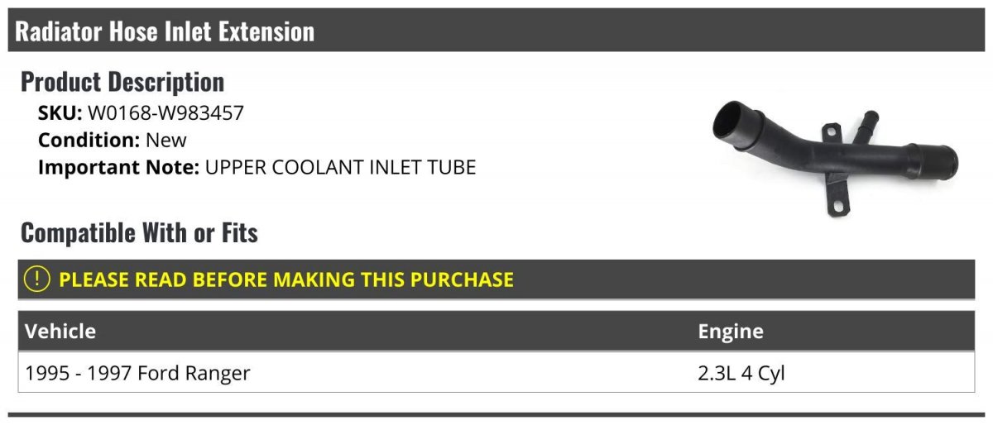Viewport: 993px width, 425px height.
Task: Click the yellow exclamation warning icon
Action: pos(38,279)
